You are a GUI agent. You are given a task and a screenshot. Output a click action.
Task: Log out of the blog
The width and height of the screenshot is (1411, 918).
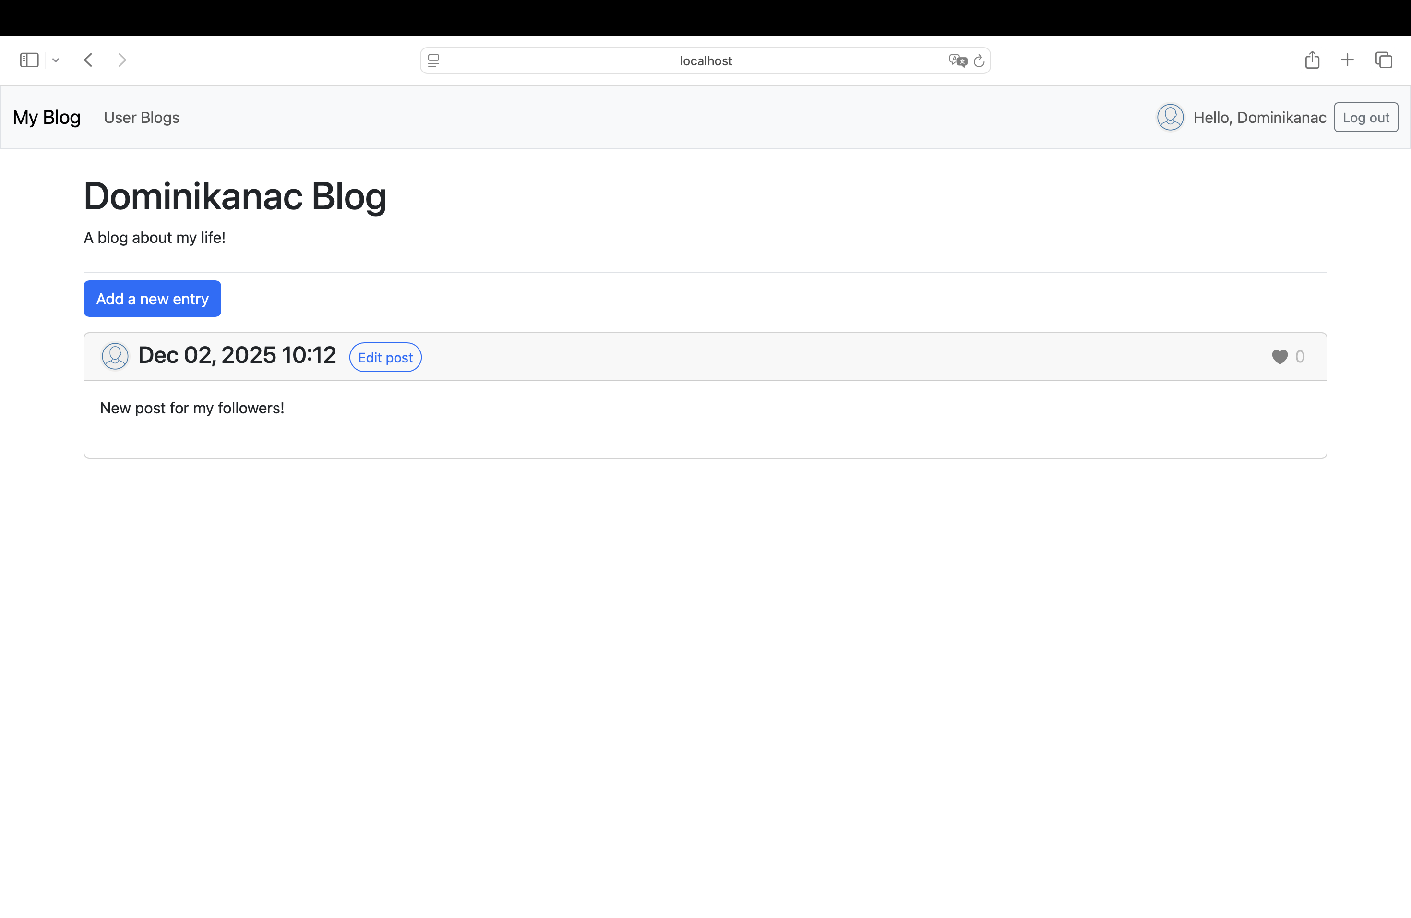pos(1366,117)
